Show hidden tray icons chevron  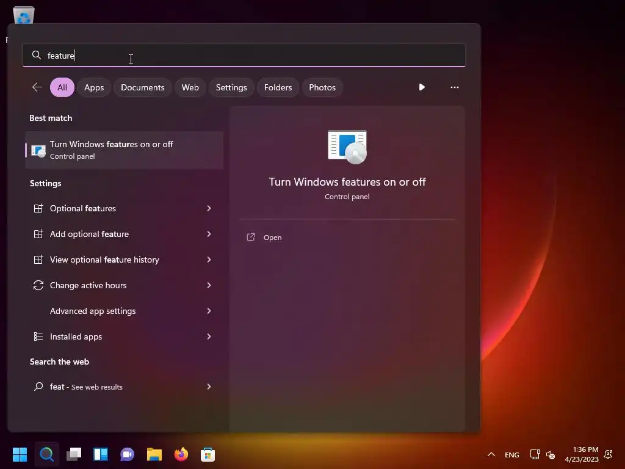coord(491,454)
